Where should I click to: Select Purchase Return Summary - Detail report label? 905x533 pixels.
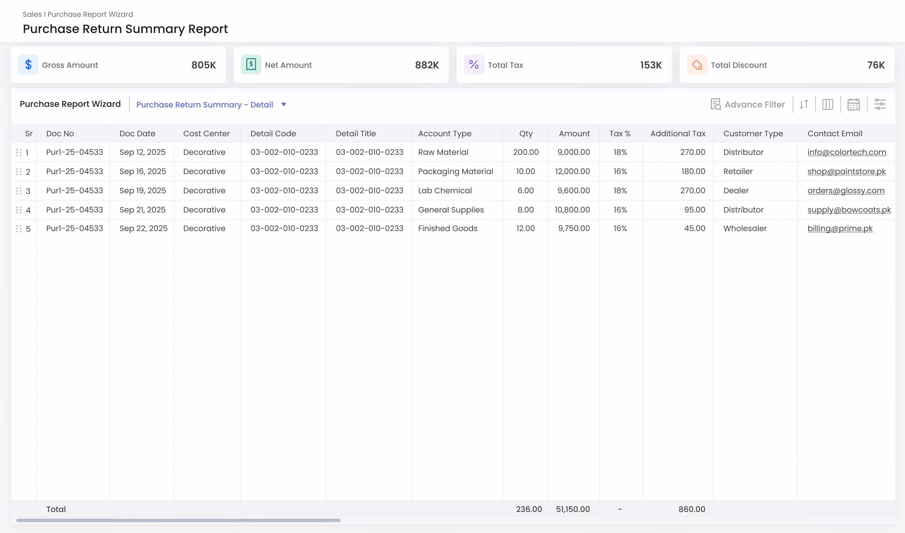(205, 104)
